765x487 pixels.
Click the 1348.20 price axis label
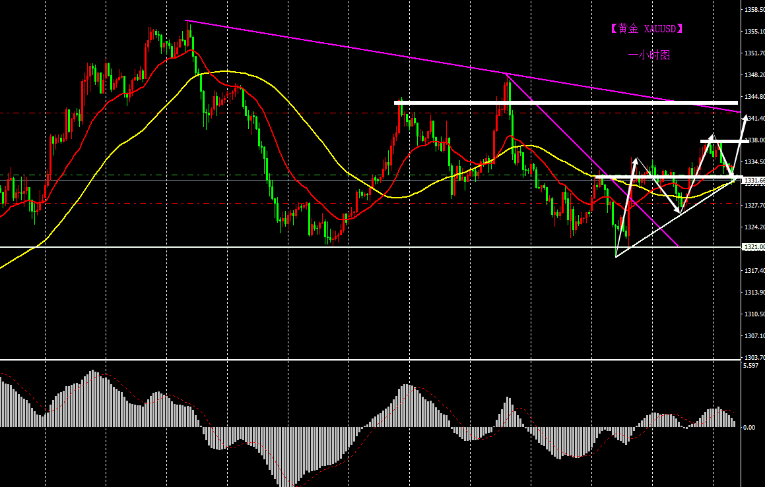(x=754, y=75)
